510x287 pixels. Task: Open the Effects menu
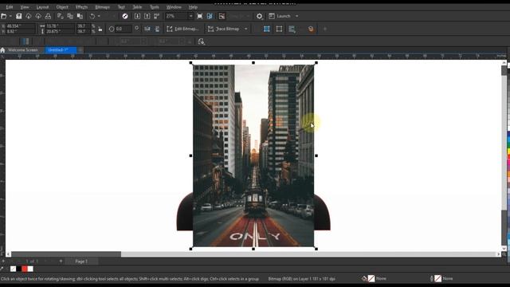[x=81, y=7]
